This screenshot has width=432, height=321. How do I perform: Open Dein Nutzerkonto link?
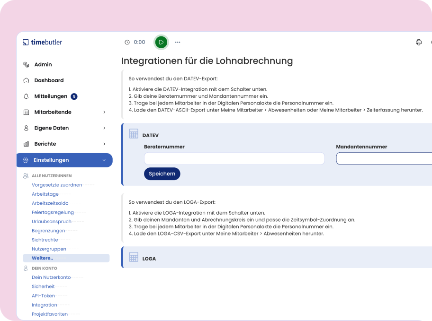(x=51, y=277)
